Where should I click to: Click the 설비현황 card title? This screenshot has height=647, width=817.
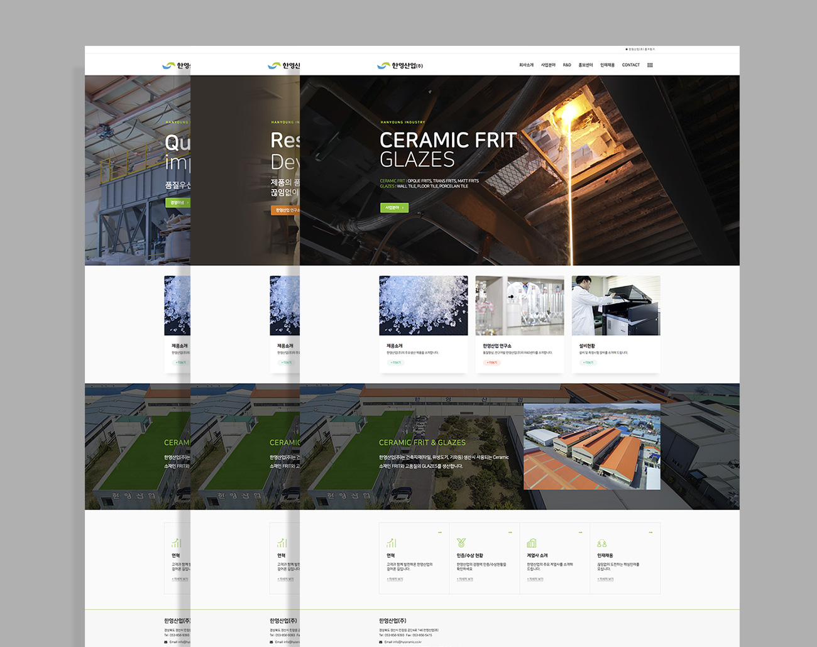pyautogui.click(x=587, y=346)
